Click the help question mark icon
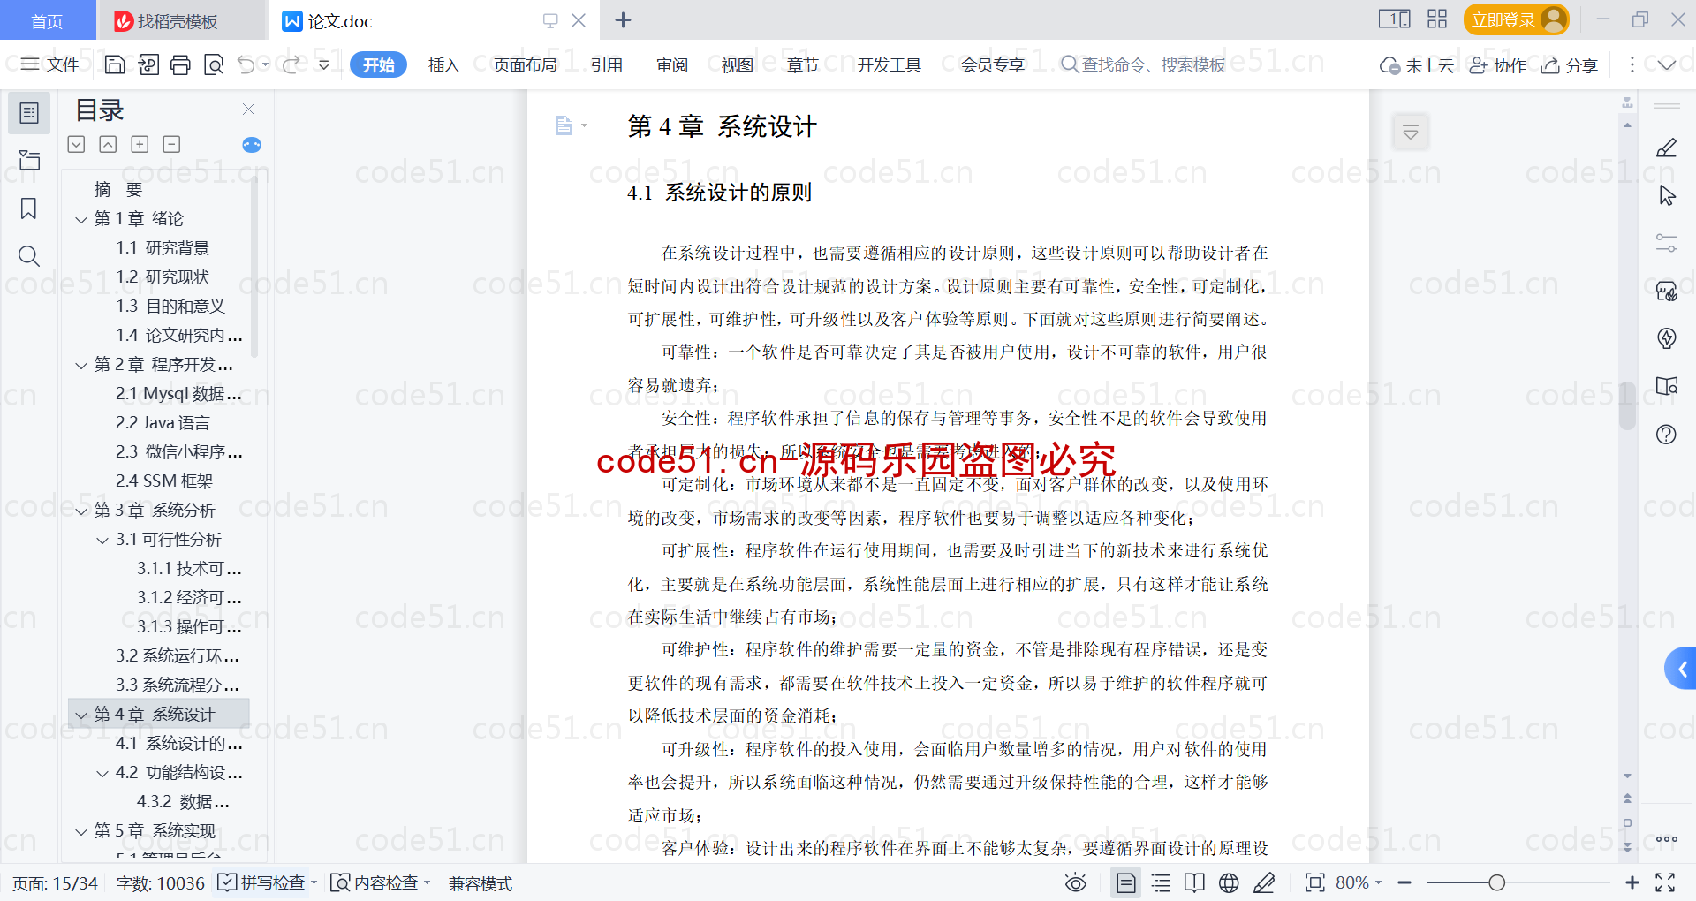Image resolution: width=1696 pixels, height=901 pixels. tap(1666, 434)
